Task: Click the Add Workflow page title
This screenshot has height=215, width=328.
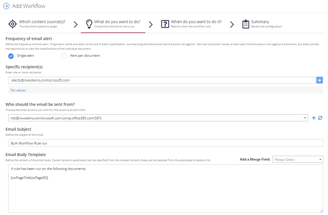Action: click(29, 6)
